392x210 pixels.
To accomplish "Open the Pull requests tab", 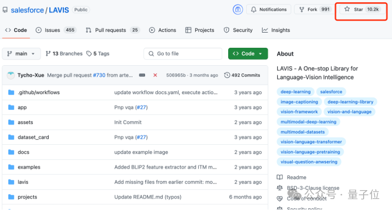I will (113, 30).
